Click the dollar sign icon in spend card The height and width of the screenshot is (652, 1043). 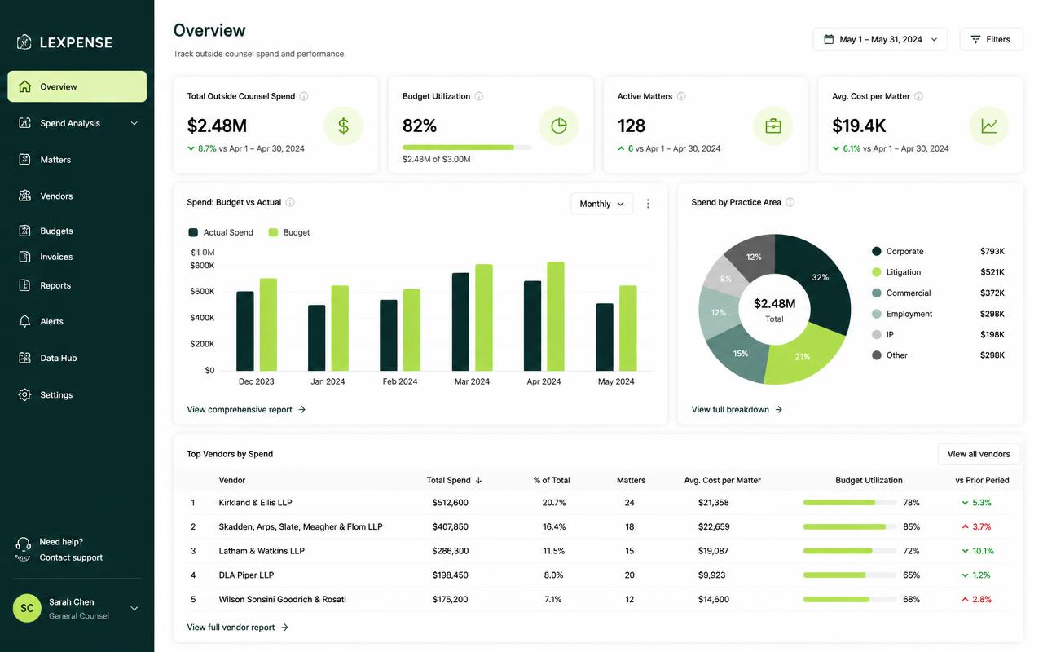[344, 126]
